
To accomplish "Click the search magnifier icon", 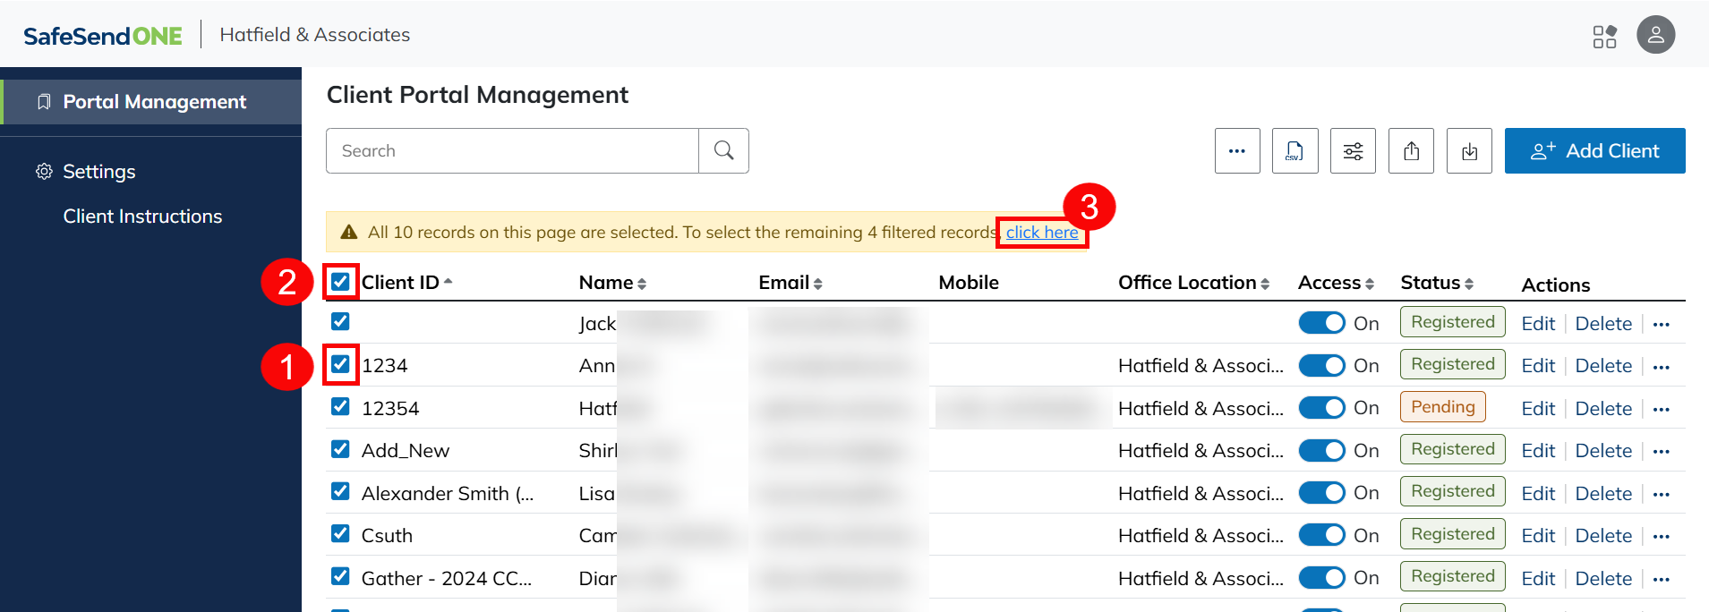I will (723, 151).
